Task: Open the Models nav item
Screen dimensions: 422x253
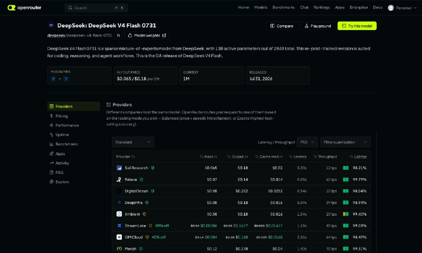Action: 261,7
